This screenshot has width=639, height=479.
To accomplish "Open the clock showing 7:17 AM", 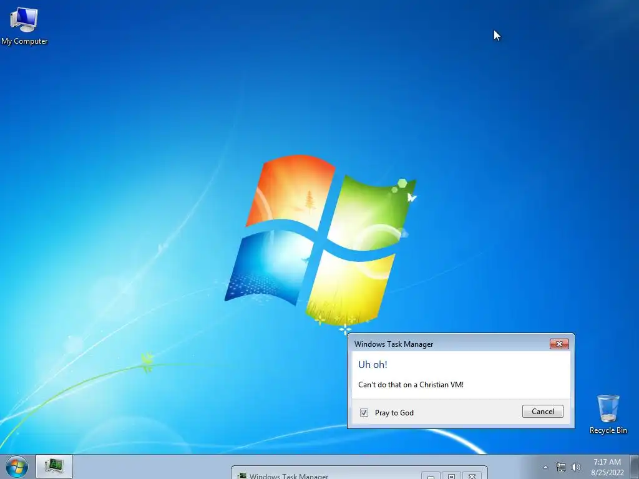I will [607, 462].
